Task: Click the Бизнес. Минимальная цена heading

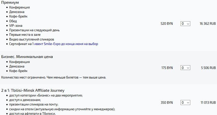Action: (27, 57)
